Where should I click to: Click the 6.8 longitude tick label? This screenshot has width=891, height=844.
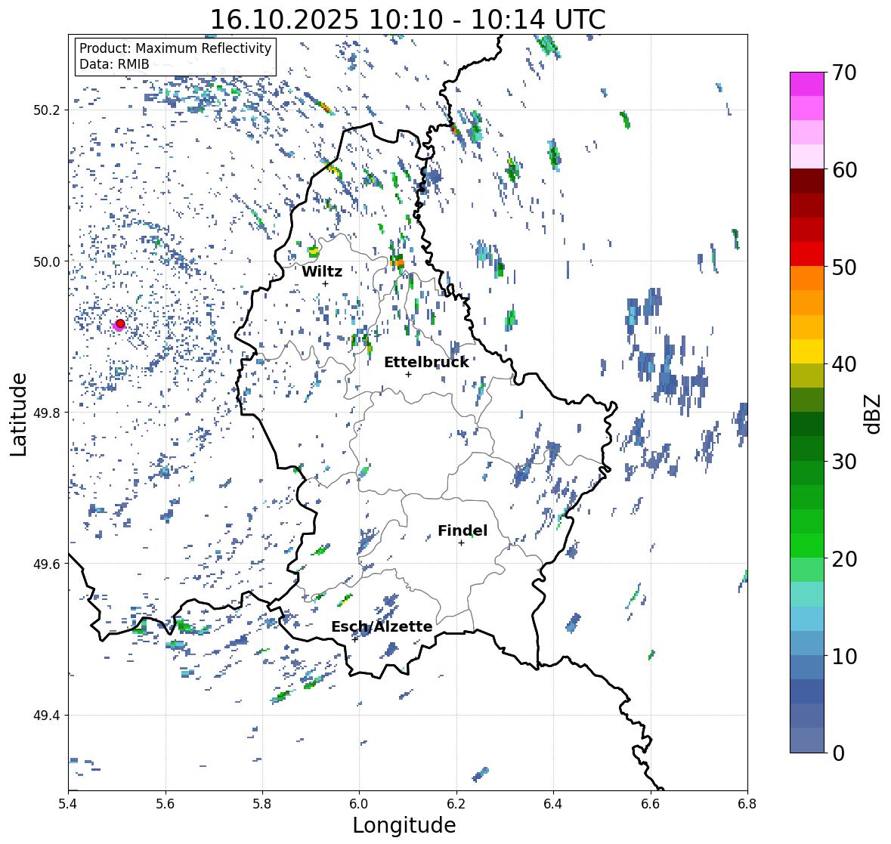click(747, 804)
